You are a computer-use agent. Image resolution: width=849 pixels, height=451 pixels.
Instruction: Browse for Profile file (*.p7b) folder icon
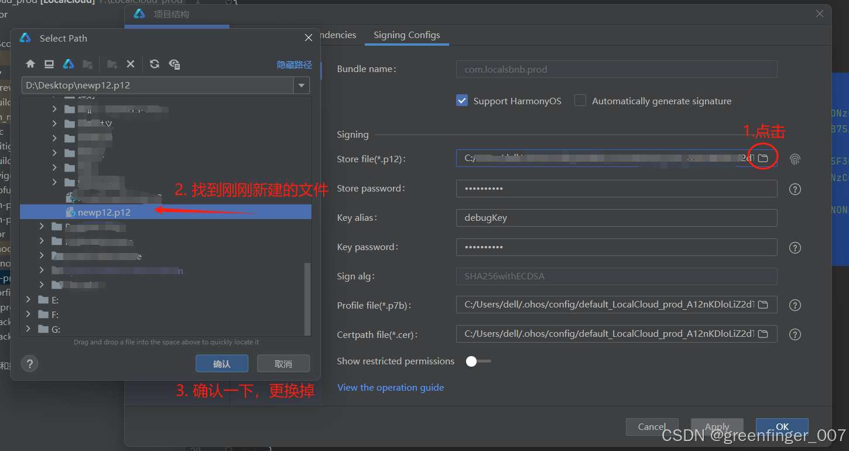763,305
